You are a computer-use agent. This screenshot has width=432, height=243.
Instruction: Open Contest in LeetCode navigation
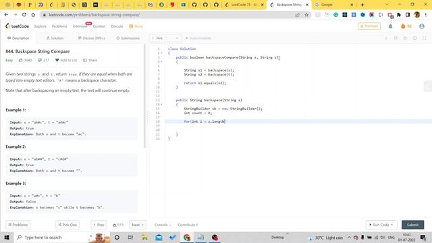(x=99, y=26)
